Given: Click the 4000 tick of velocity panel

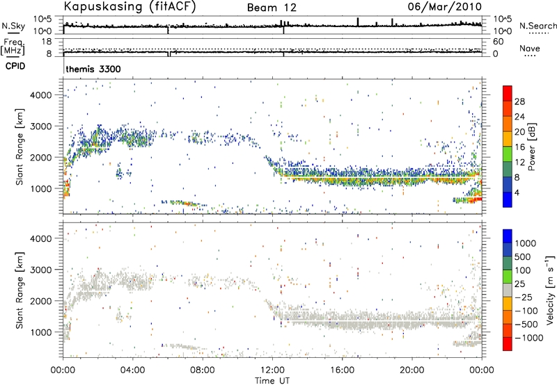Looking at the screenshot, I should [41, 238].
